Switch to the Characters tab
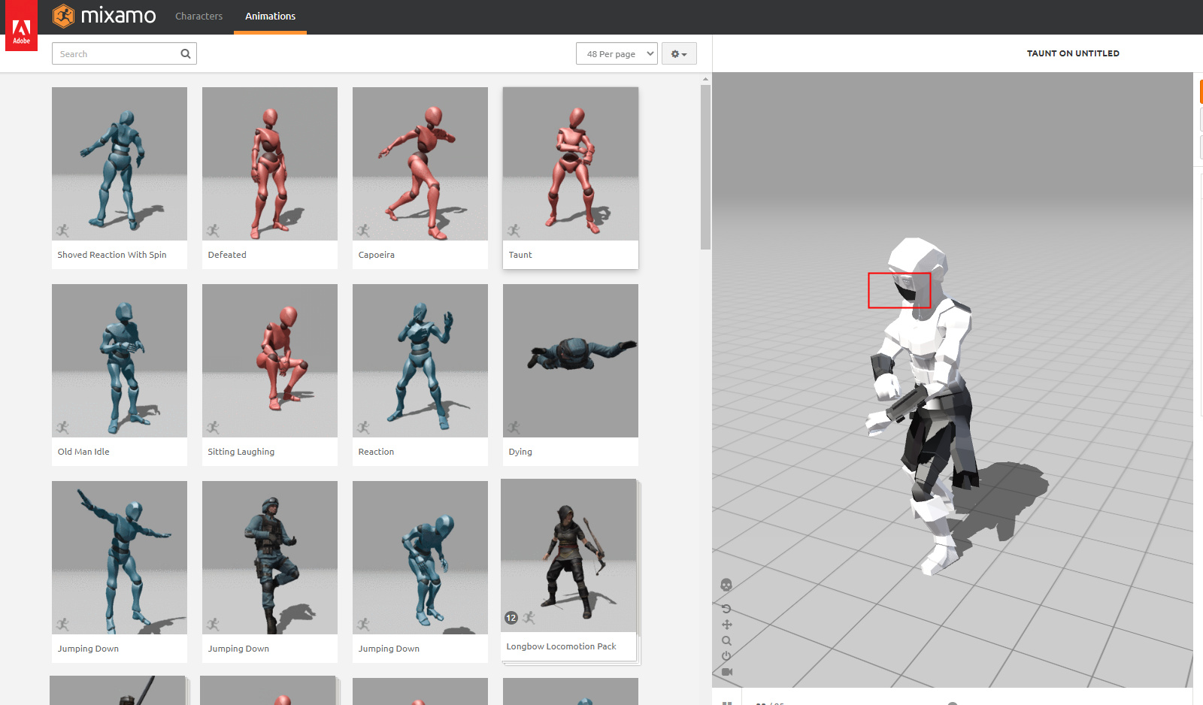This screenshot has width=1203, height=705. coord(198,16)
